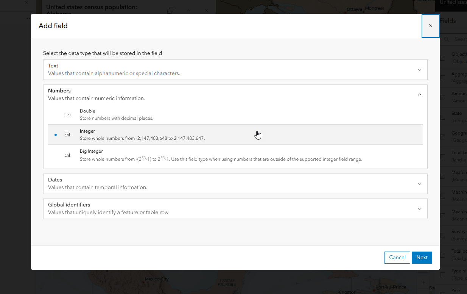Click the int icon beside Integer
This screenshot has height=294, width=467.
68,134
